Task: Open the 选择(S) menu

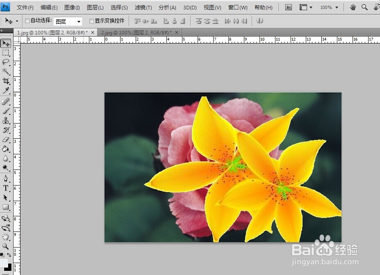Action: pyautogui.click(x=119, y=7)
